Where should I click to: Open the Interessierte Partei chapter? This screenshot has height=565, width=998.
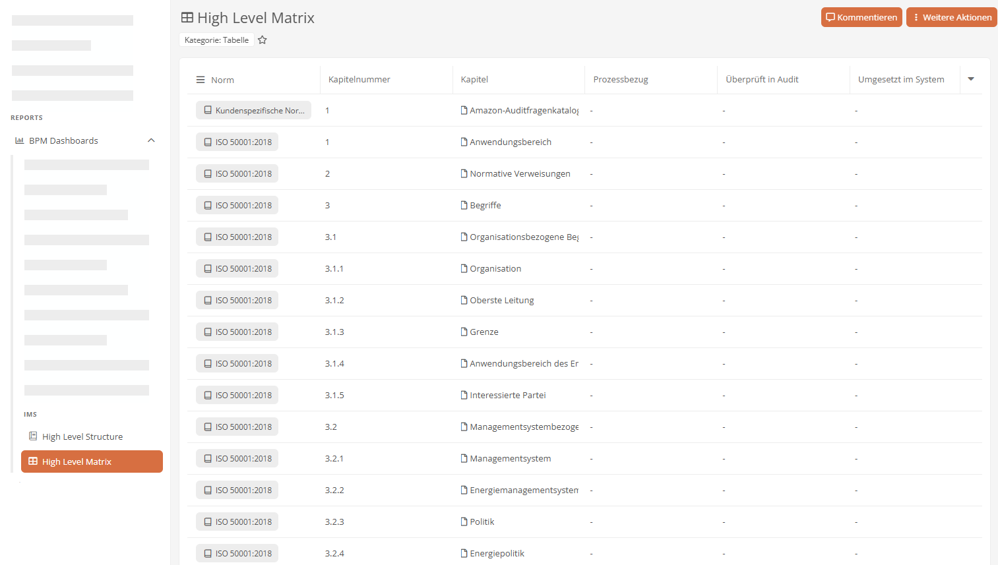pyautogui.click(x=508, y=395)
